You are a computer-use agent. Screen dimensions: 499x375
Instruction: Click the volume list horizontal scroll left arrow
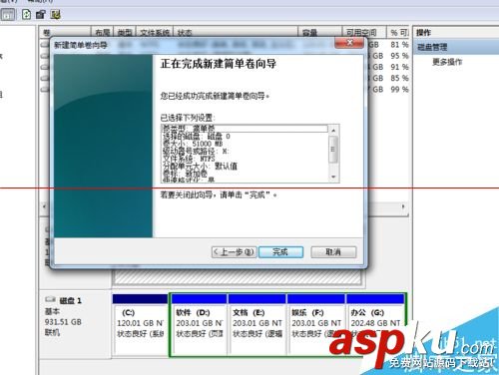coord(45,206)
